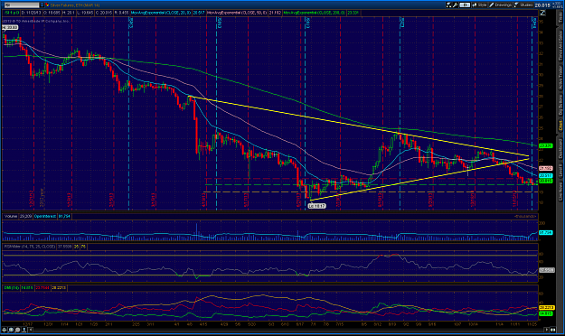Click the green last-price tag on axis
565x336 pixels.
545,181
